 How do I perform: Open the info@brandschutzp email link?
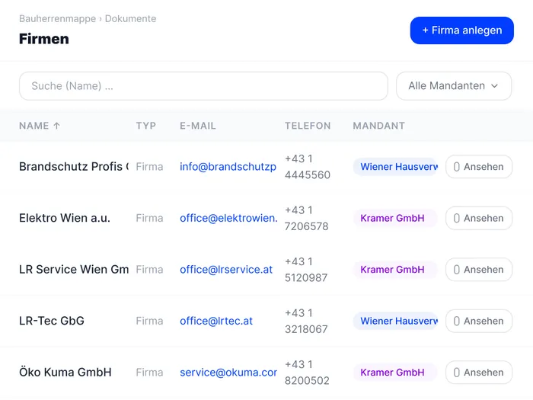click(x=228, y=167)
